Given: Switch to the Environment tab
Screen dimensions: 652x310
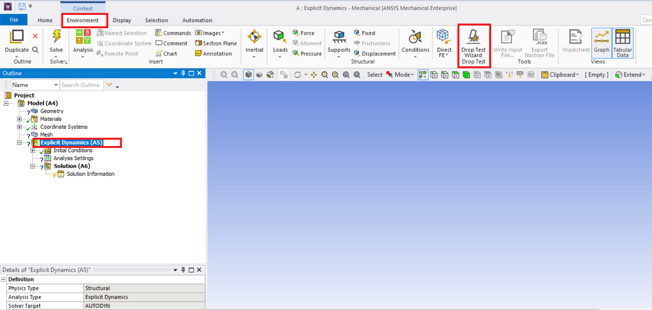Looking at the screenshot, I should click(82, 20).
